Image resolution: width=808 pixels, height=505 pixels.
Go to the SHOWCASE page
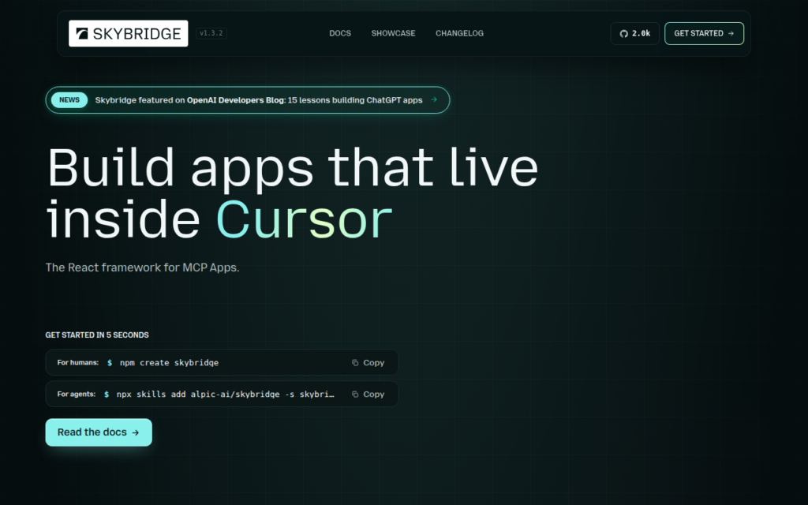point(393,33)
